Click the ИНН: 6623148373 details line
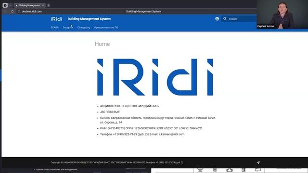This screenshot has height=173, width=308. (x=151, y=128)
